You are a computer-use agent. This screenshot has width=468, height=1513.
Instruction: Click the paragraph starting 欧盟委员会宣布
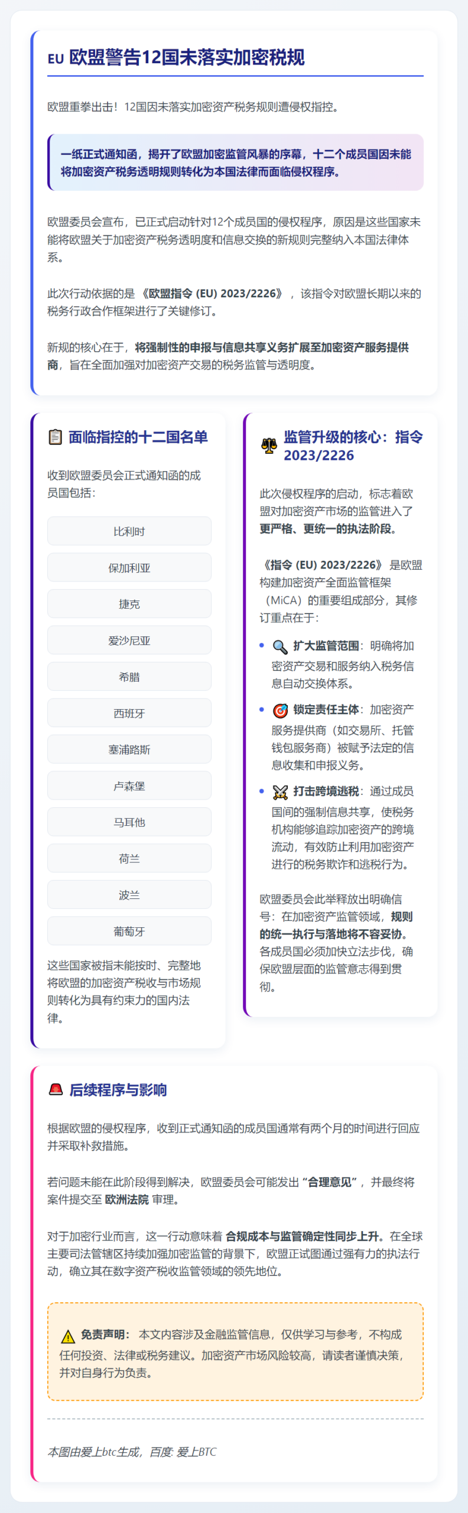point(234,239)
